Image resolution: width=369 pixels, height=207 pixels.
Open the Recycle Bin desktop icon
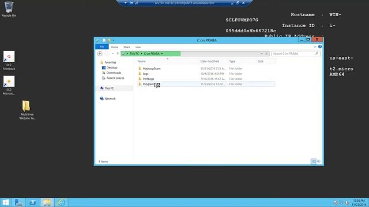coord(9,9)
